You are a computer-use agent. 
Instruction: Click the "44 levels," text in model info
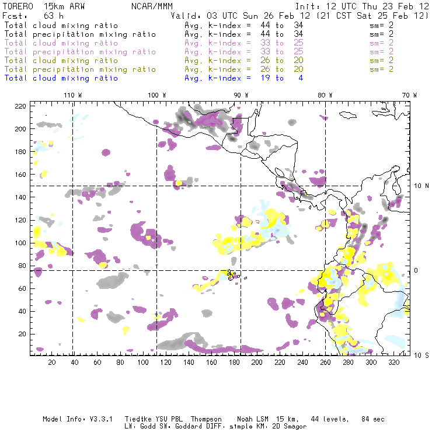pyautogui.click(x=330, y=419)
